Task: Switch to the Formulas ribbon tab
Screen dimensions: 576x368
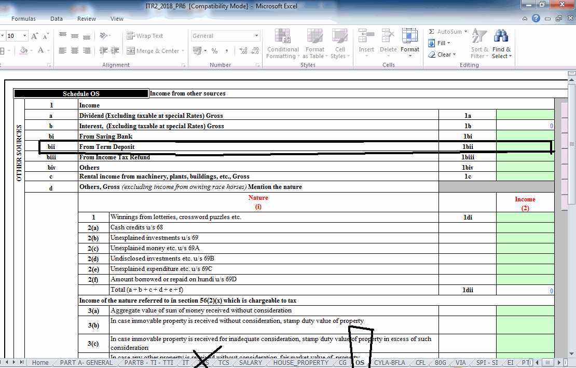Action: pos(23,18)
